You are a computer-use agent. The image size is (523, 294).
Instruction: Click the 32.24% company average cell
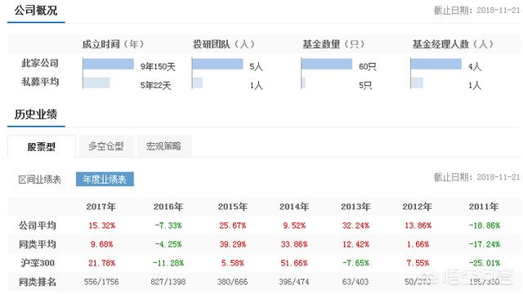click(x=355, y=225)
